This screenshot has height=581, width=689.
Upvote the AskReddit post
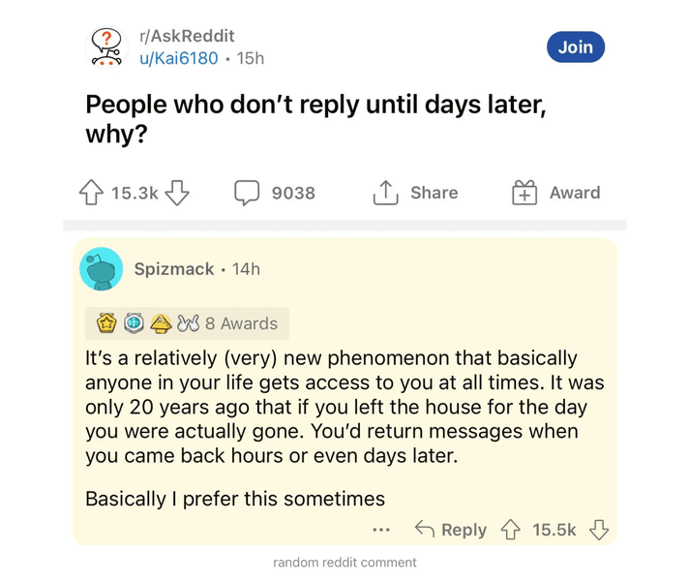point(91,192)
